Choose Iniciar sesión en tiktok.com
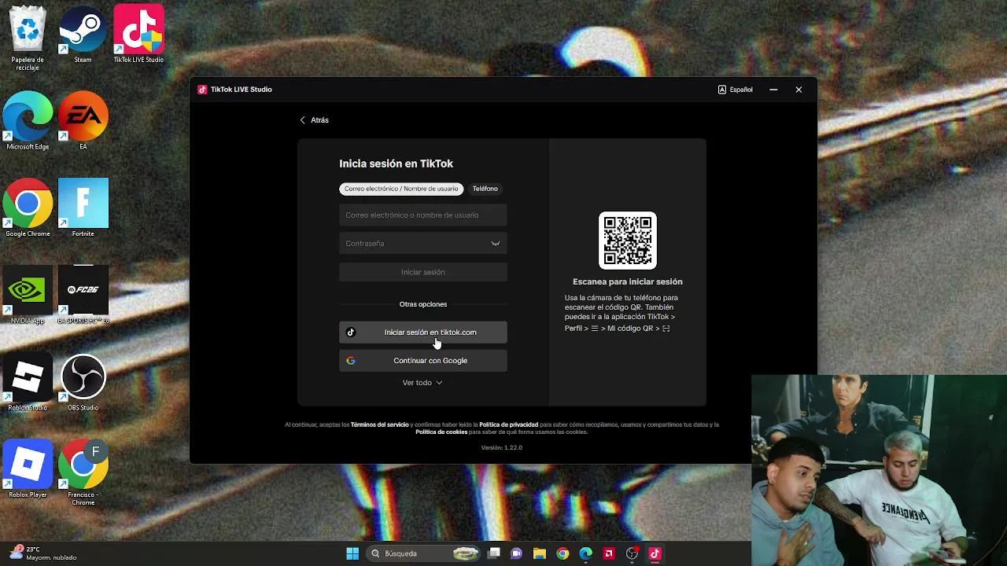 [423, 333]
